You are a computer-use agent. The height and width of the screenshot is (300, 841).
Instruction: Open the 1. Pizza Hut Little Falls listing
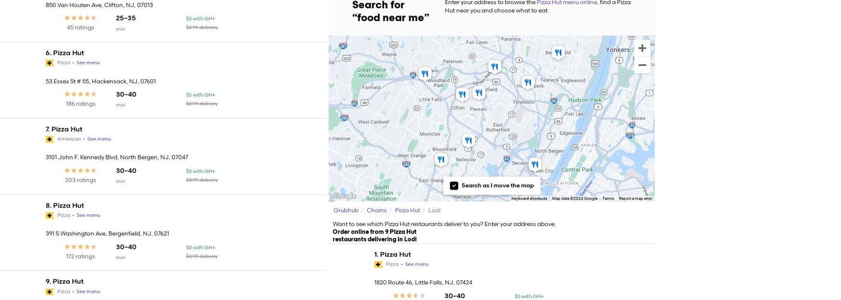coord(393,254)
